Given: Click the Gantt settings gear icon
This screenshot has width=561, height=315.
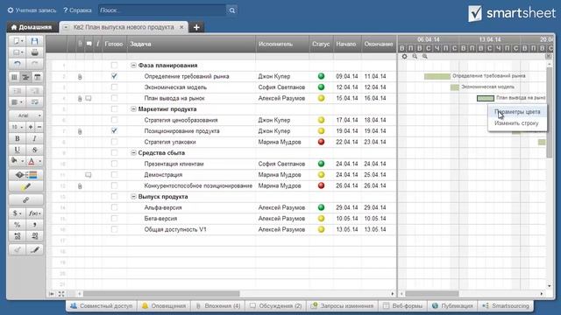Looking at the screenshot, I should [404, 56].
